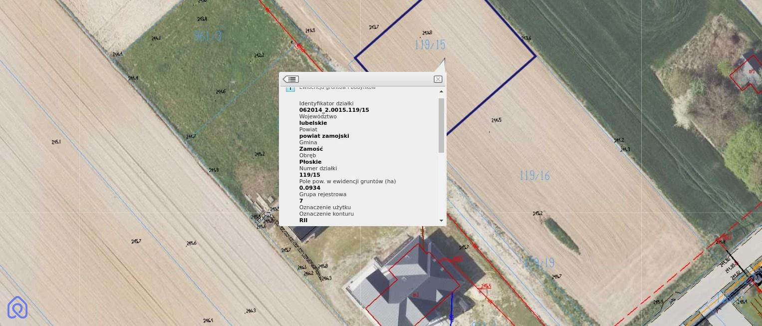Click the województwo value lubelskie
The width and height of the screenshot is (762, 326).
tap(313, 123)
